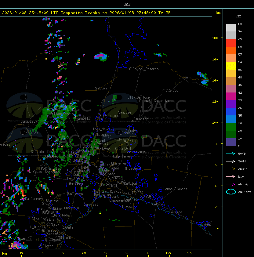254x257 pixels.
Task: Click the '30HM' legend label
Action: tap(242, 161)
